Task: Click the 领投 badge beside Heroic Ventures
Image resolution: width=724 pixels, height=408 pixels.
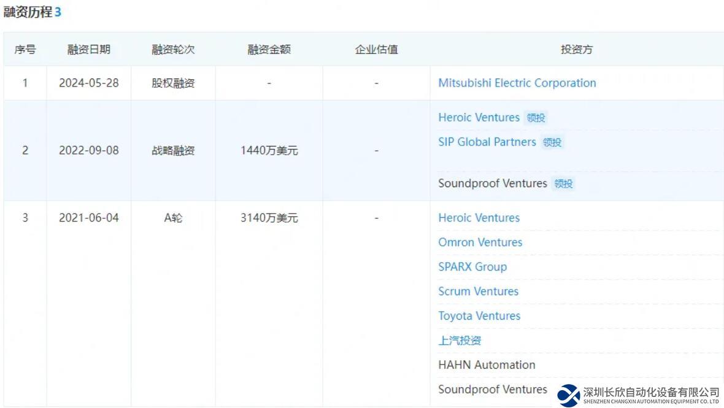Action: [536, 118]
